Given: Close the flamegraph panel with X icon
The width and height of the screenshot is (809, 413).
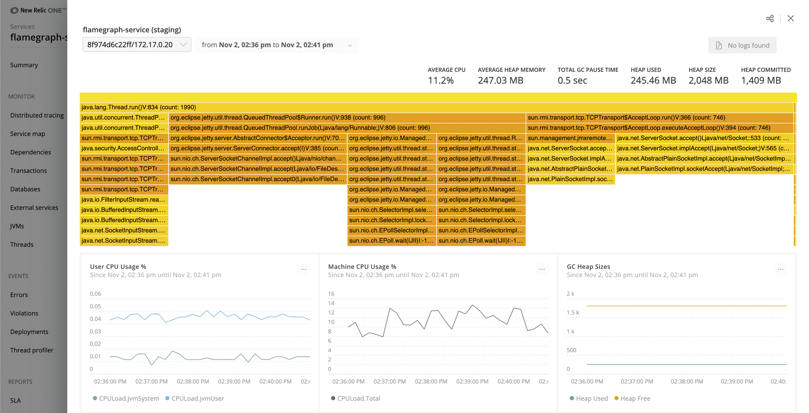Looking at the screenshot, I should click(790, 19).
